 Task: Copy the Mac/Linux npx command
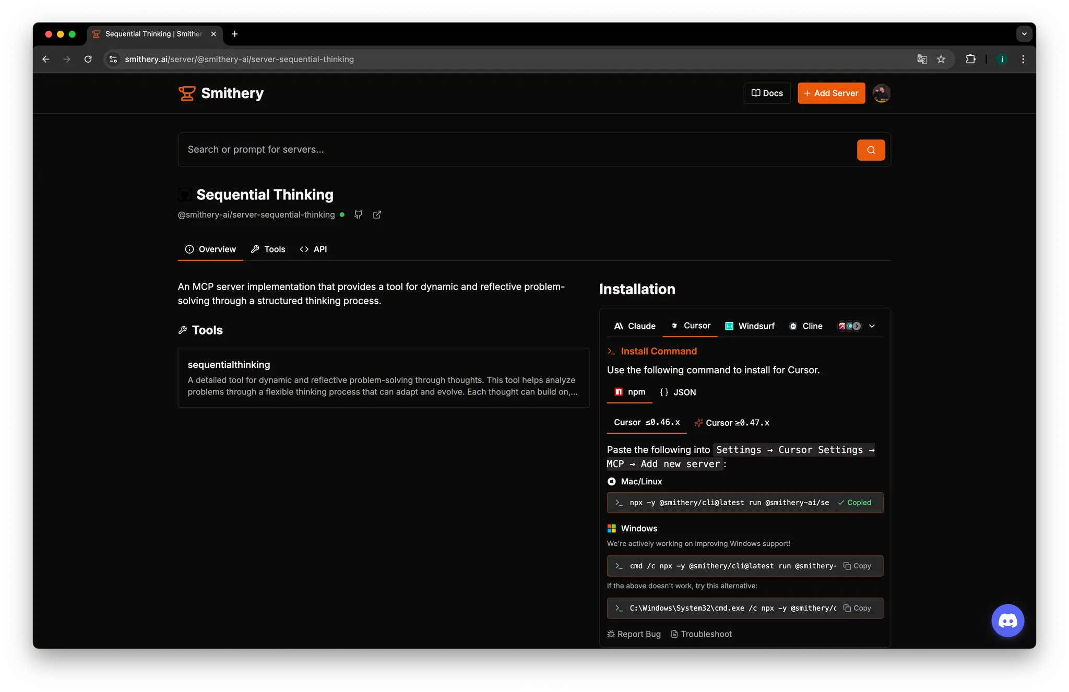coord(854,503)
